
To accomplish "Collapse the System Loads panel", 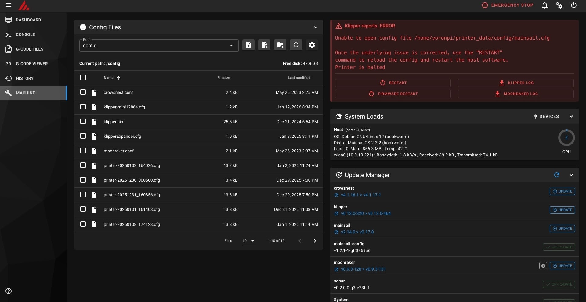I will click(571, 116).
